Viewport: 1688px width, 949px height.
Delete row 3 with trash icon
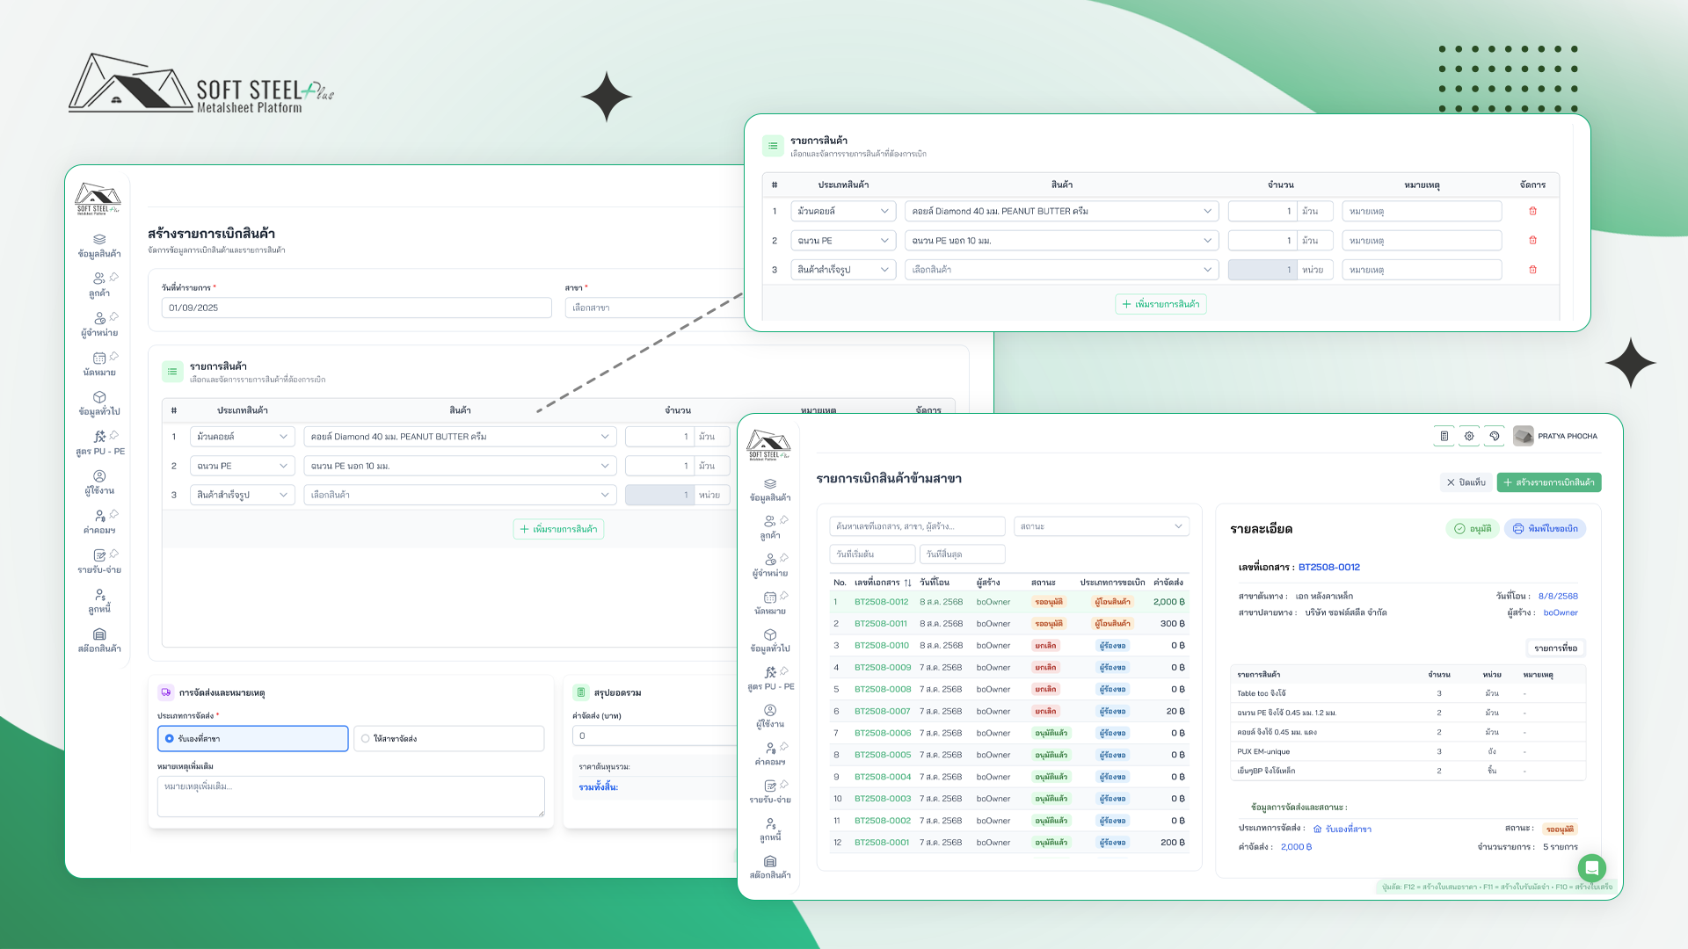(x=1532, y=270)
